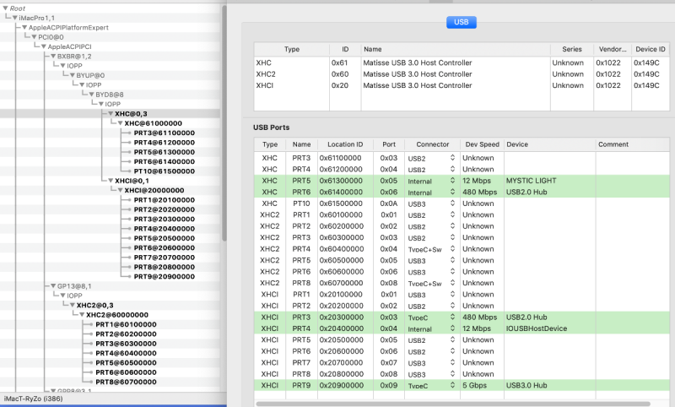Select PRT9@20900000 in the device tree
675x407 pixels.
(x=164, y=277)
